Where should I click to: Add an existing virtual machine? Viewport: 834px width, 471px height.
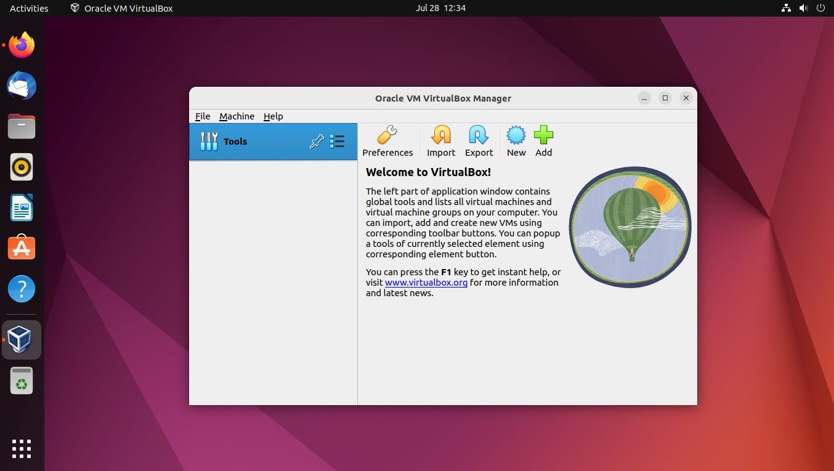coord(543,142)
